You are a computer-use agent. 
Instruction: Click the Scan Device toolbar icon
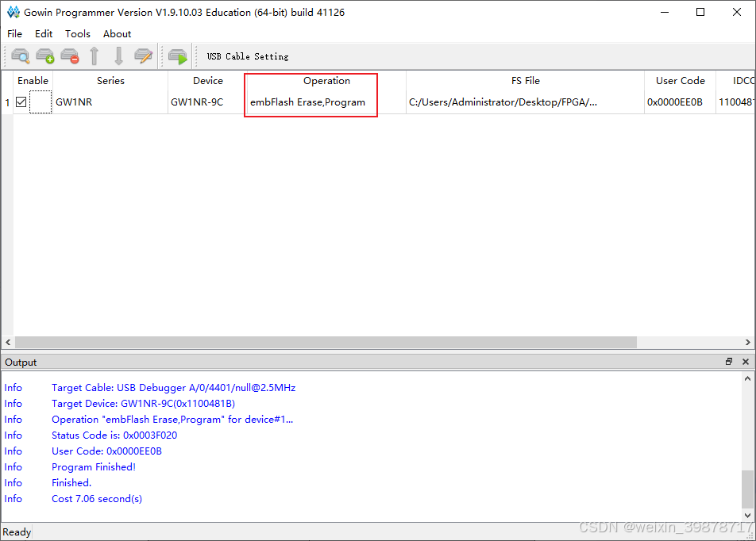point(21,56)
